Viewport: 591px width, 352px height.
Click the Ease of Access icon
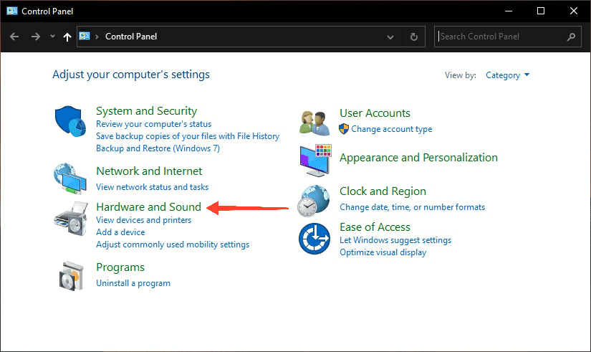[314, 239]
